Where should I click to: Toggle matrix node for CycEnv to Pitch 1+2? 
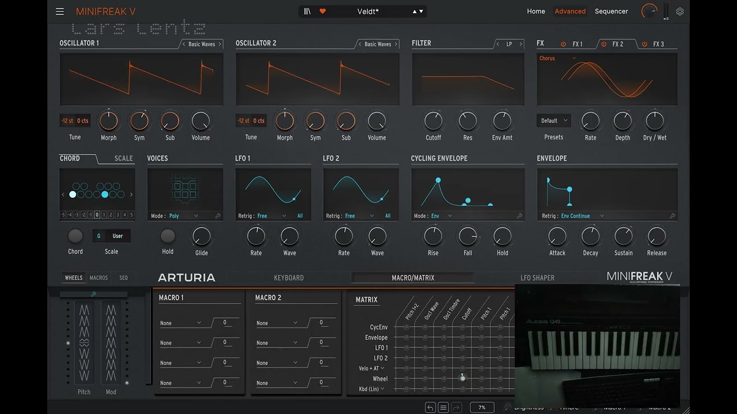[x=407, y=327]
